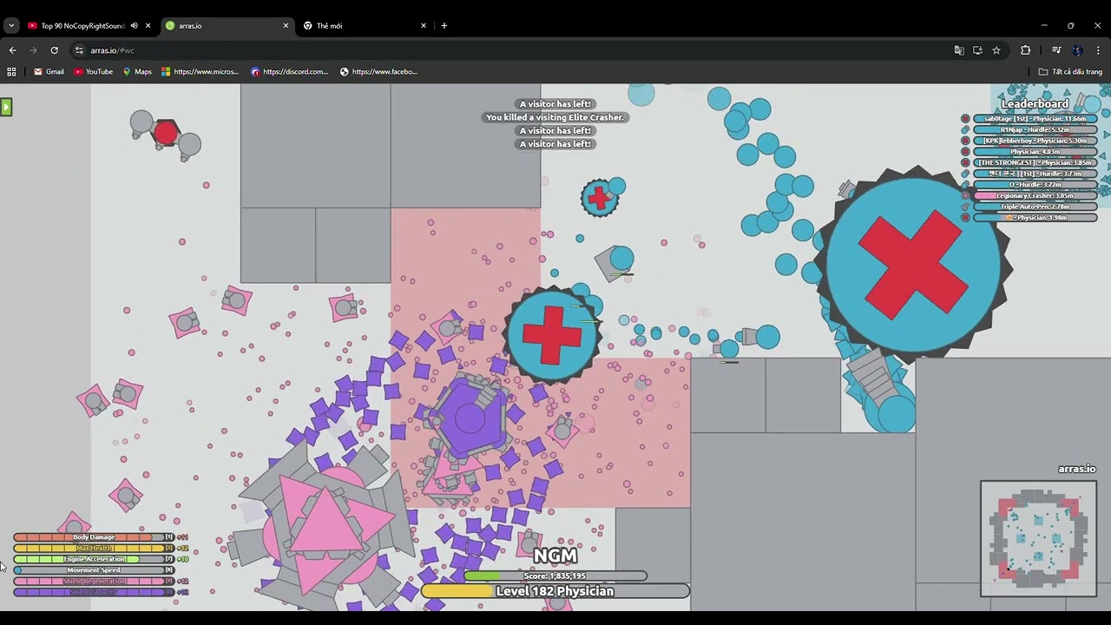Click the arras.io address bar
Viewport: 1111px width, 625px height.
click(512, 50)
